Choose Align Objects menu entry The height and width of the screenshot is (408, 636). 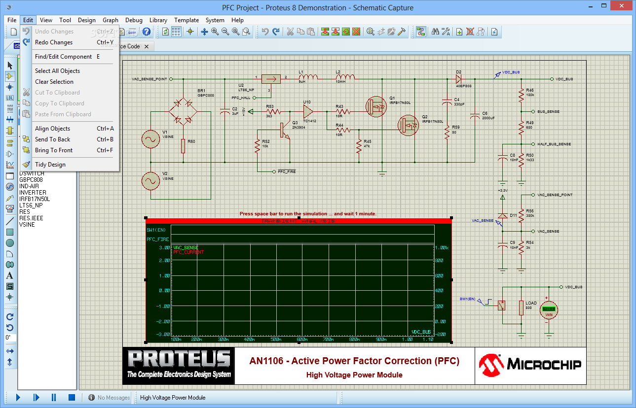click(69, 129)
